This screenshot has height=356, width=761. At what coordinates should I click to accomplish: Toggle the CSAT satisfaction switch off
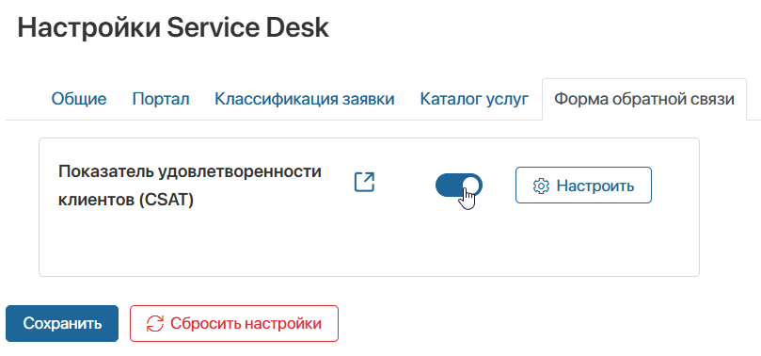tap(459, 185)
